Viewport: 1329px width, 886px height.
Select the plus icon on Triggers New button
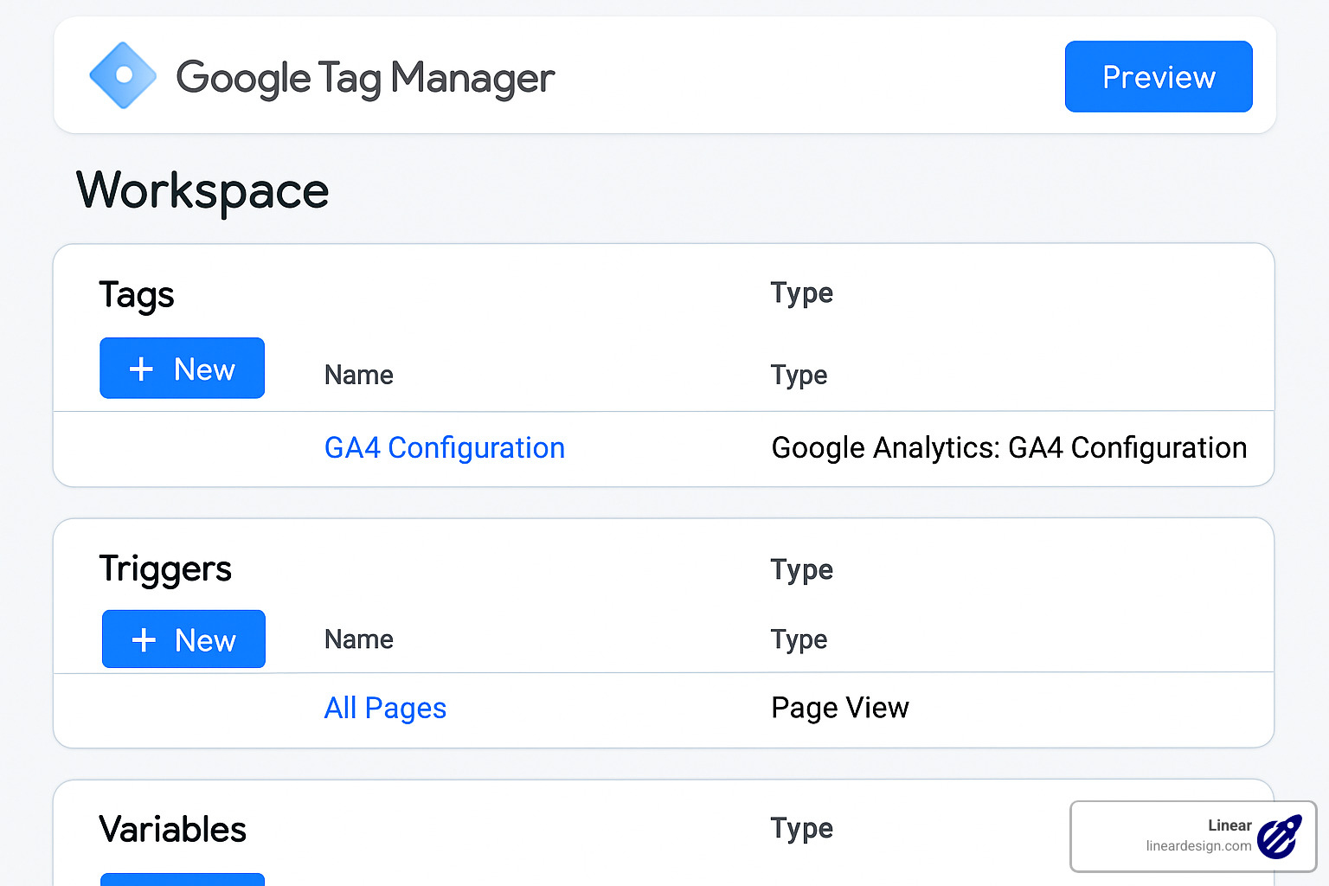144,639
